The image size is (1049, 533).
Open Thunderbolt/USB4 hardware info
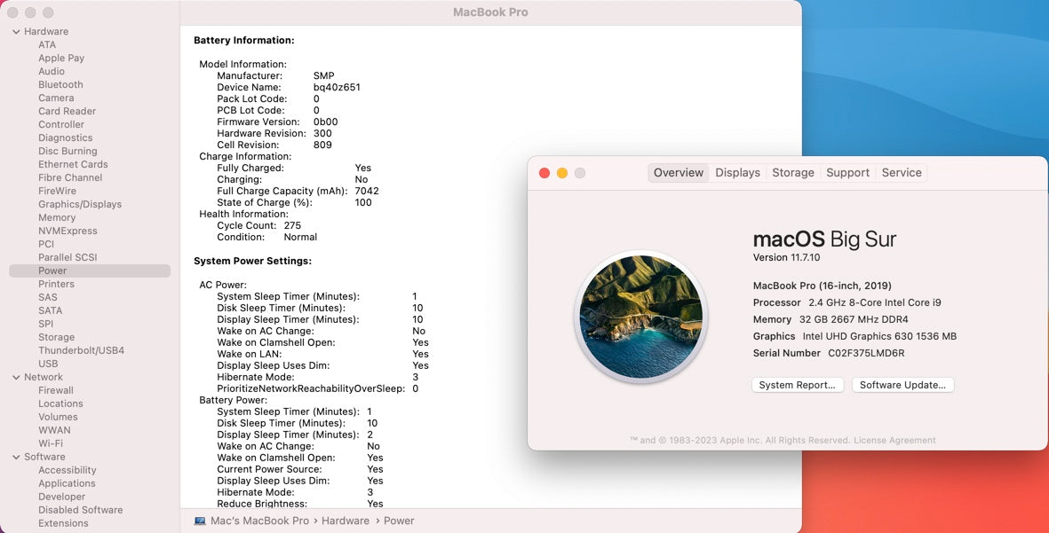click(x=81, y=350)
